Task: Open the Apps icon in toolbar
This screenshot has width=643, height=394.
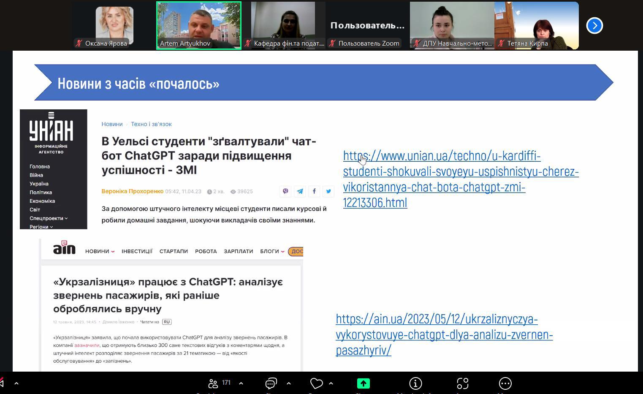Action: 463,383
